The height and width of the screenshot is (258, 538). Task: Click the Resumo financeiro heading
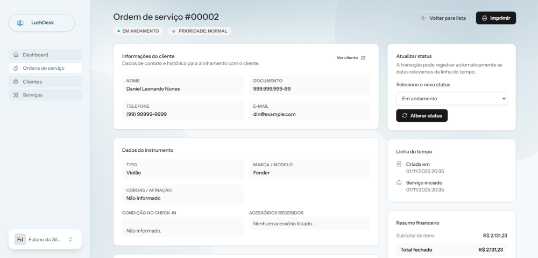[417, 223]
